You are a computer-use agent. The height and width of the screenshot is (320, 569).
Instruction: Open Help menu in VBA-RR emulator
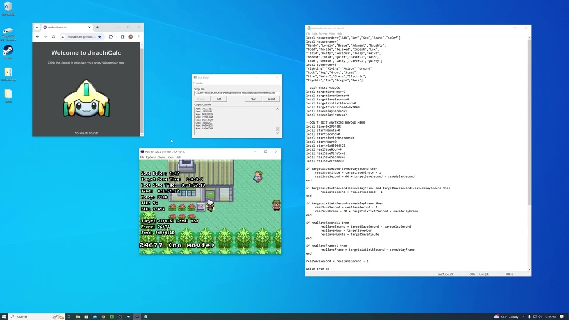[x=178, y=157]
